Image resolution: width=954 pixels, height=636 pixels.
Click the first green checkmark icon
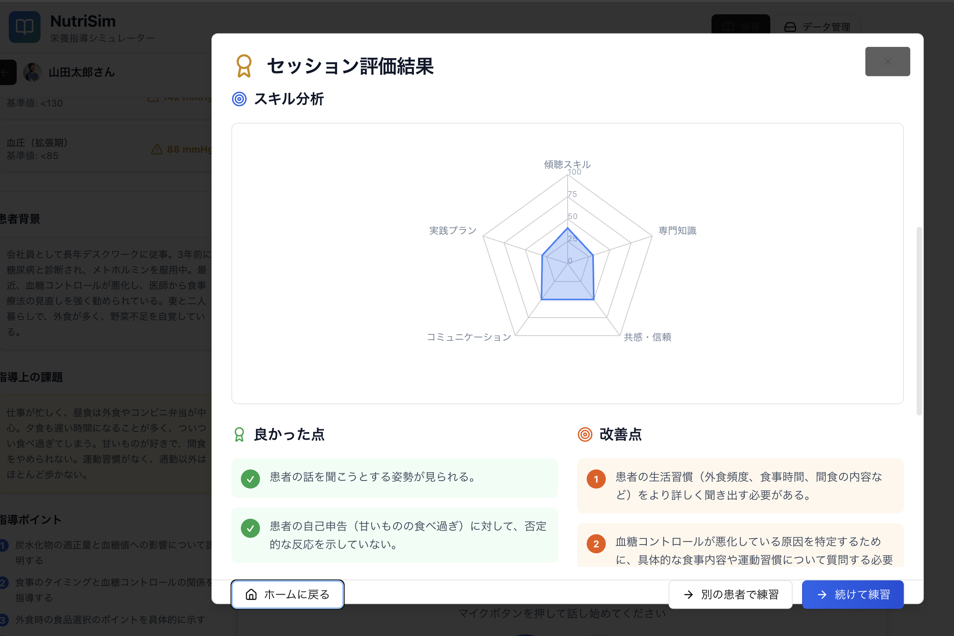click(x=250, y=479)
